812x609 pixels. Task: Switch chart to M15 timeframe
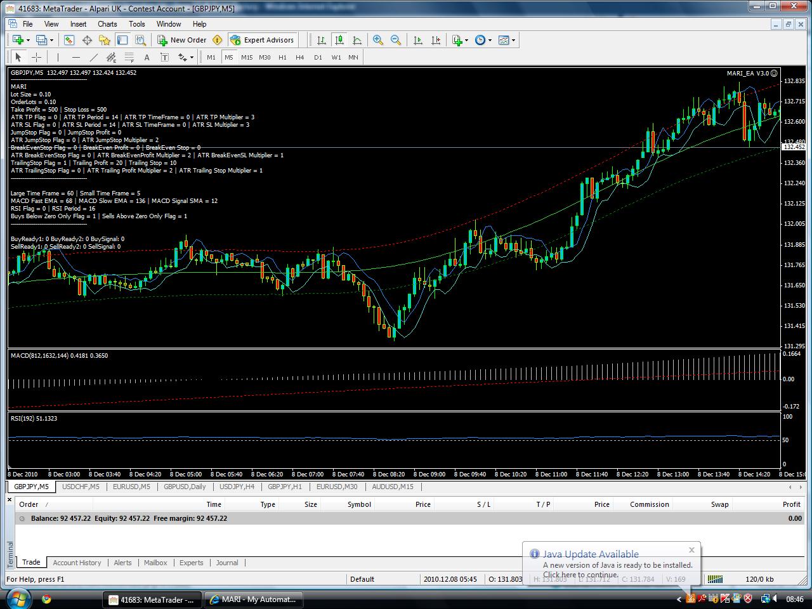pyautogui.click(x=247, y=57)
